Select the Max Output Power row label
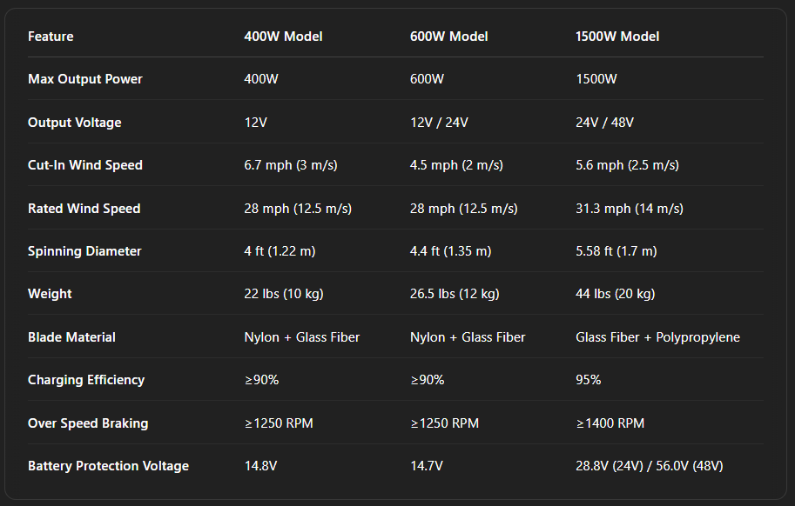Viewport: 795px width, 506px height. point(85,79)
